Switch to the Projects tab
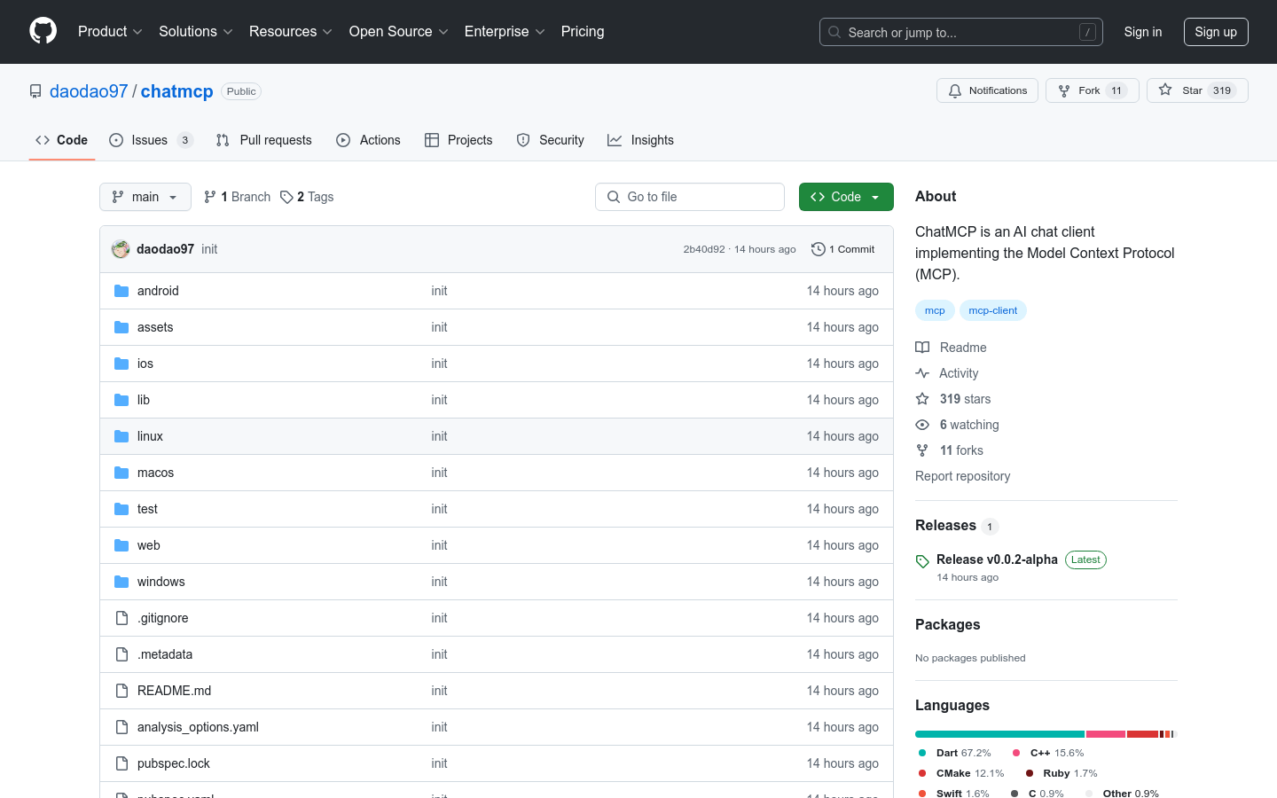 coord(458,140)
